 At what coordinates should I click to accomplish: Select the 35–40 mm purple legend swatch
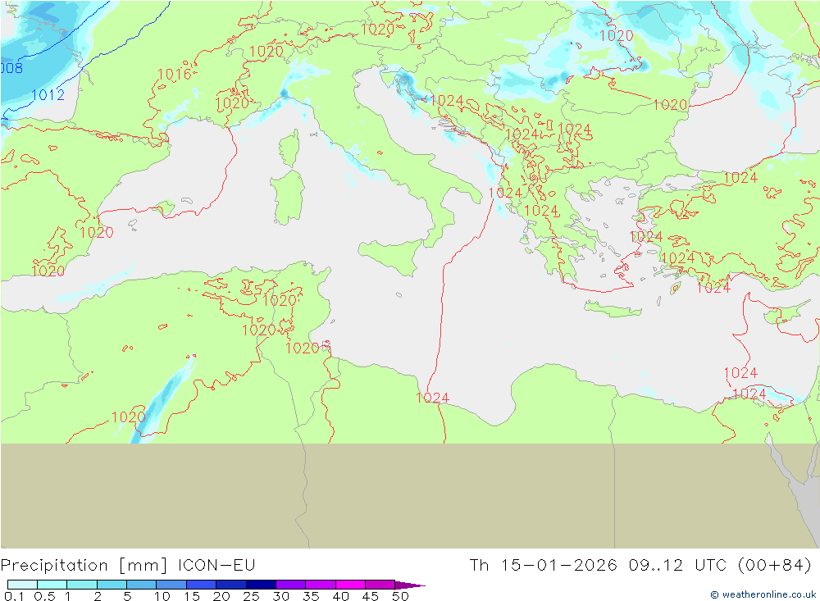coord(321,585)
